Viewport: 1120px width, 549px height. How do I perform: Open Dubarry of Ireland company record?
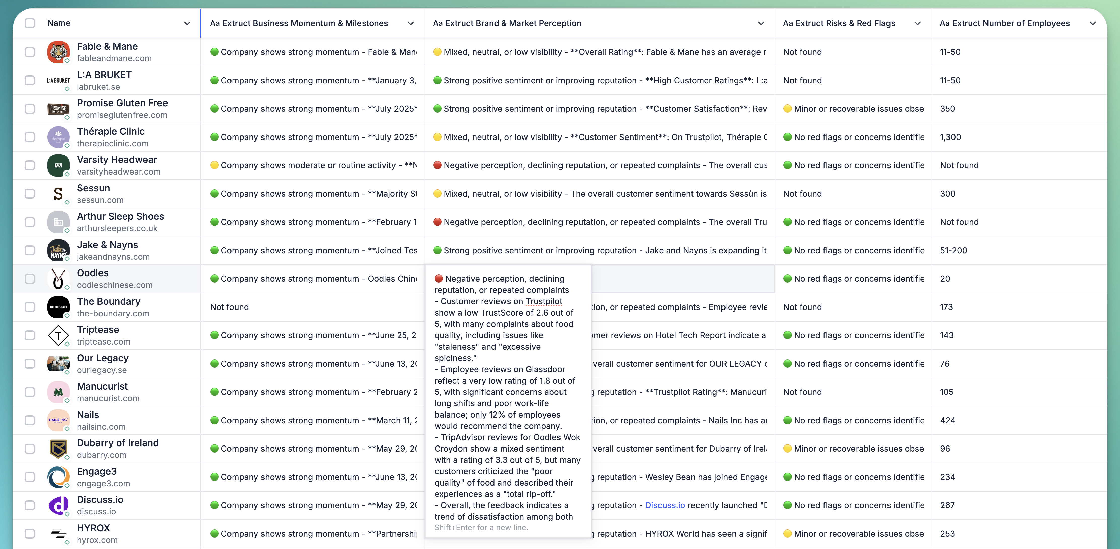click(x=118, y=443)
